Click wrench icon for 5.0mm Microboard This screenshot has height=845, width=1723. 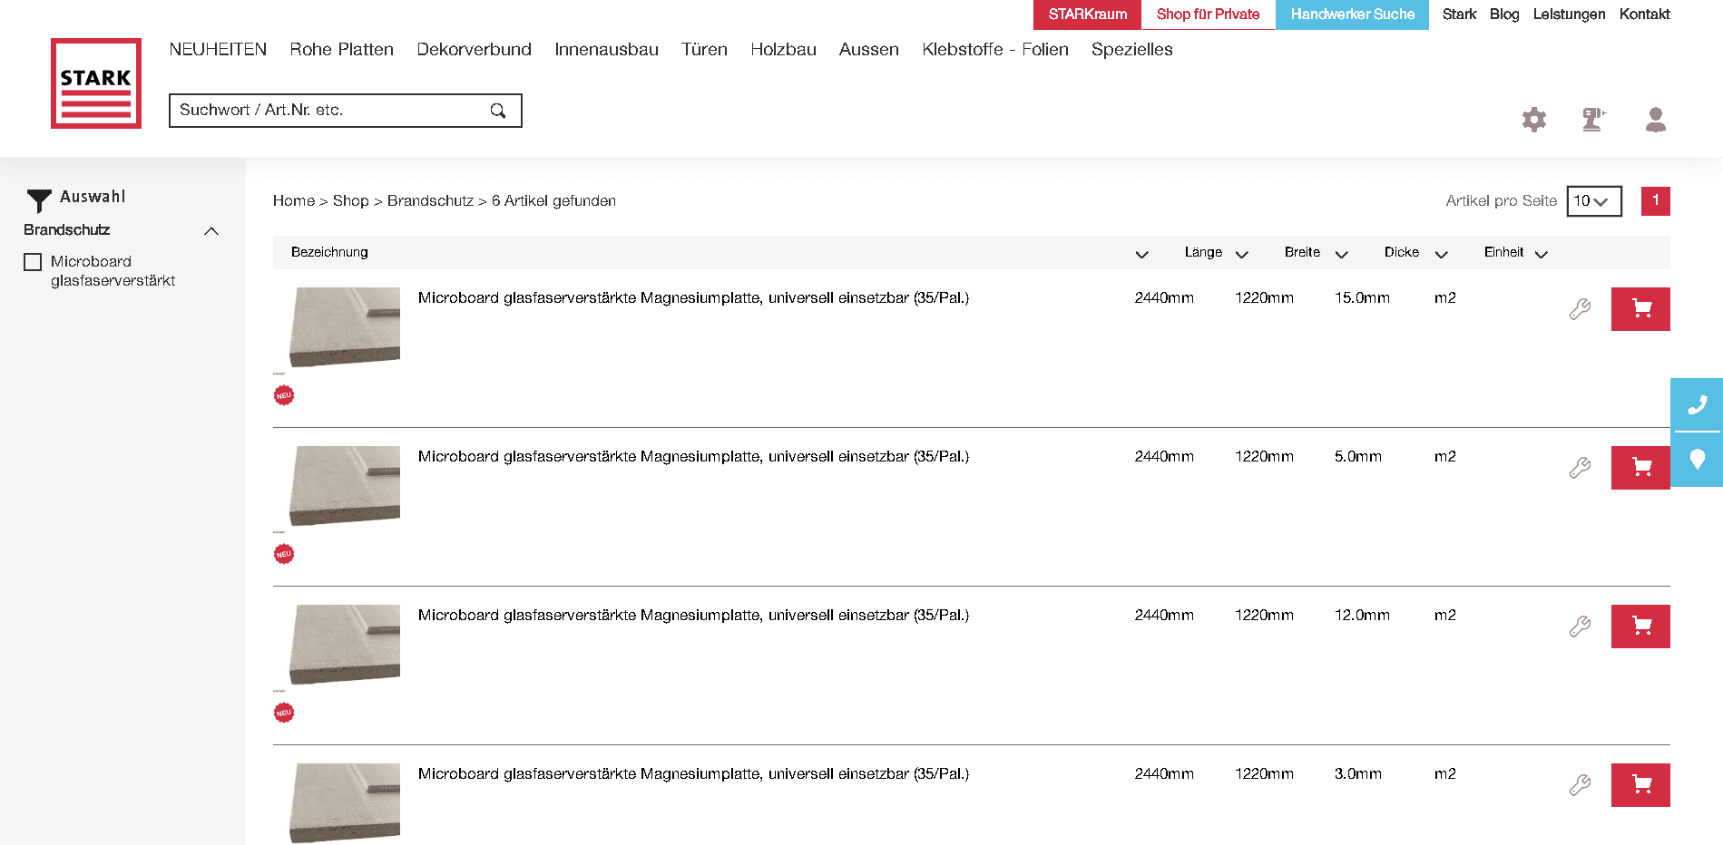[1580, 468]
